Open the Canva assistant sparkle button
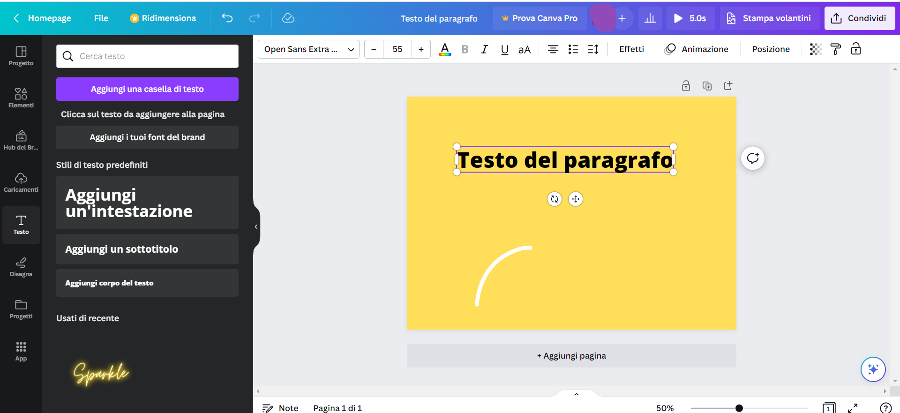 (873, 369)
